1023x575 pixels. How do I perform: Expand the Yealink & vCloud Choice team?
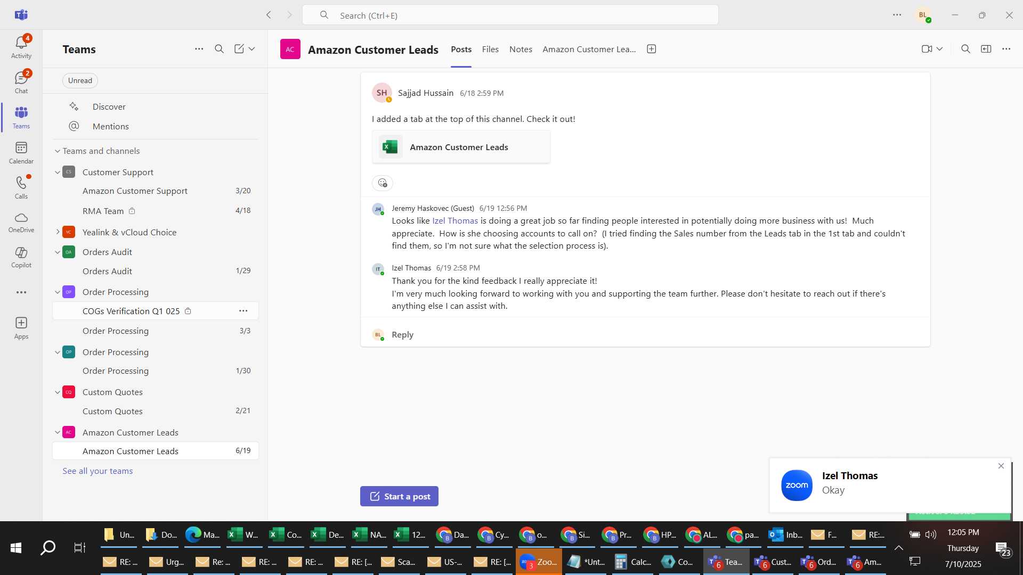point(58,232)
